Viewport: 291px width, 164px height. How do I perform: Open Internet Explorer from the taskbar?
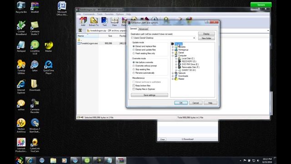pyautogui.click(x=30, y=160)
